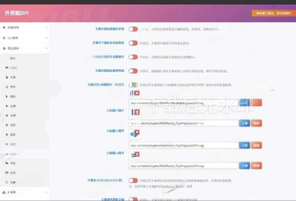Screen dimensions: 296x201
Task: Click the right arrow icon beside 右侧
Action: (x=7, y=116)
